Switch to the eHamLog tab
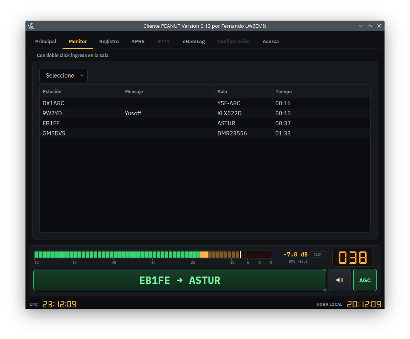 pyautogui.click(x=194, y=42)
